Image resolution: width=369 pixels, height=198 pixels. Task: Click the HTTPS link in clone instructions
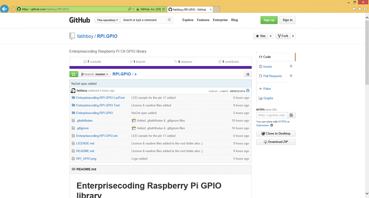(283, 122)
